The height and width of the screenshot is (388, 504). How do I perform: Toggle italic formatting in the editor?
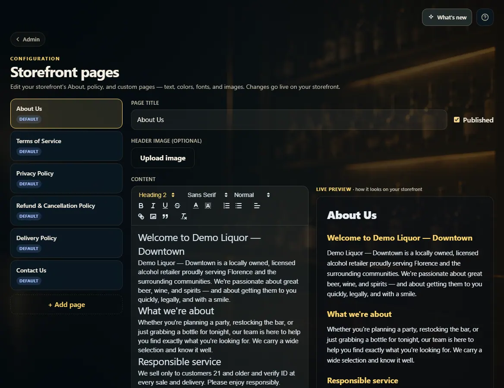tap(153, 206)
